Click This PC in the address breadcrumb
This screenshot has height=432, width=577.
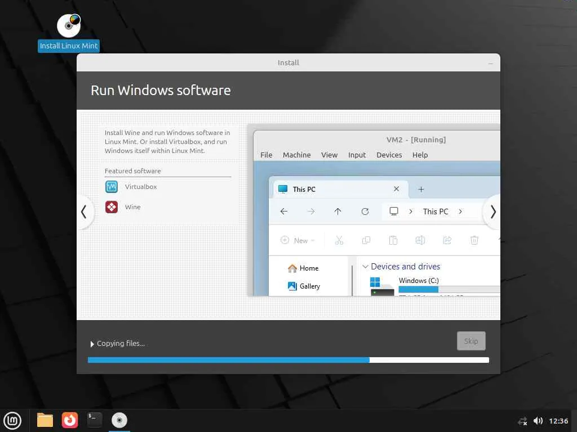tap(436, 211)
